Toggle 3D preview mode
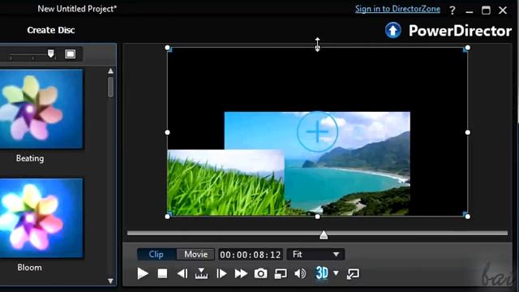519x292 pixels. (322, 273)
